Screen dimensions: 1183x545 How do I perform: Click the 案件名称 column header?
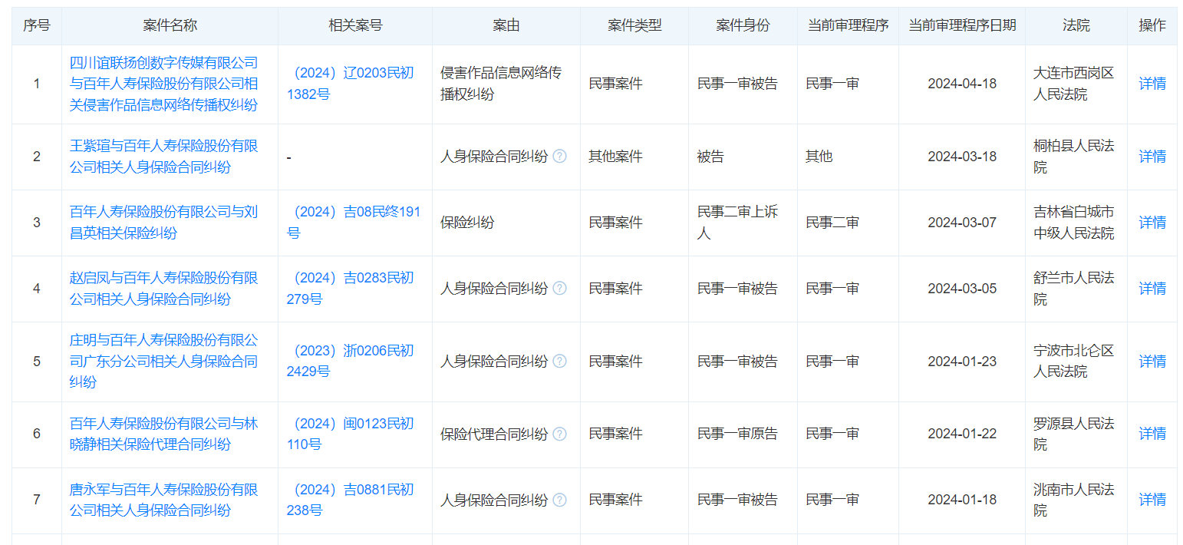pyautogui.click(x=170, y=25)
